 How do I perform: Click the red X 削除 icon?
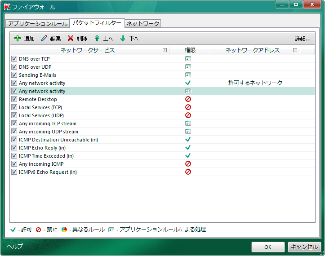71,39
